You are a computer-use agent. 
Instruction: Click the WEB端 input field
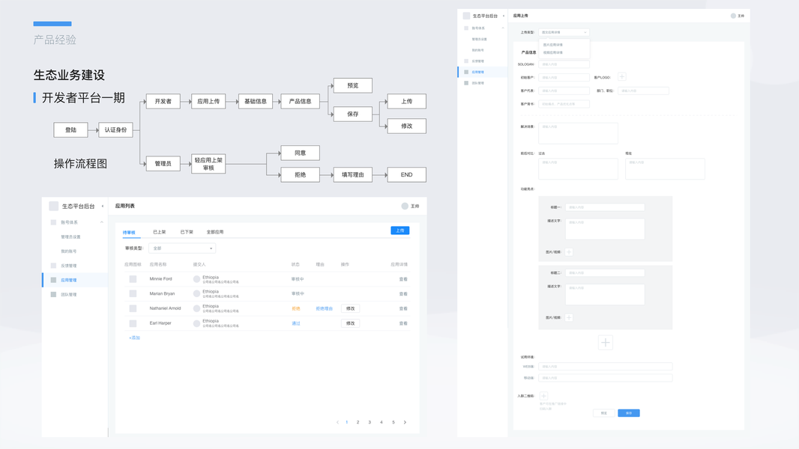(606, 366)
